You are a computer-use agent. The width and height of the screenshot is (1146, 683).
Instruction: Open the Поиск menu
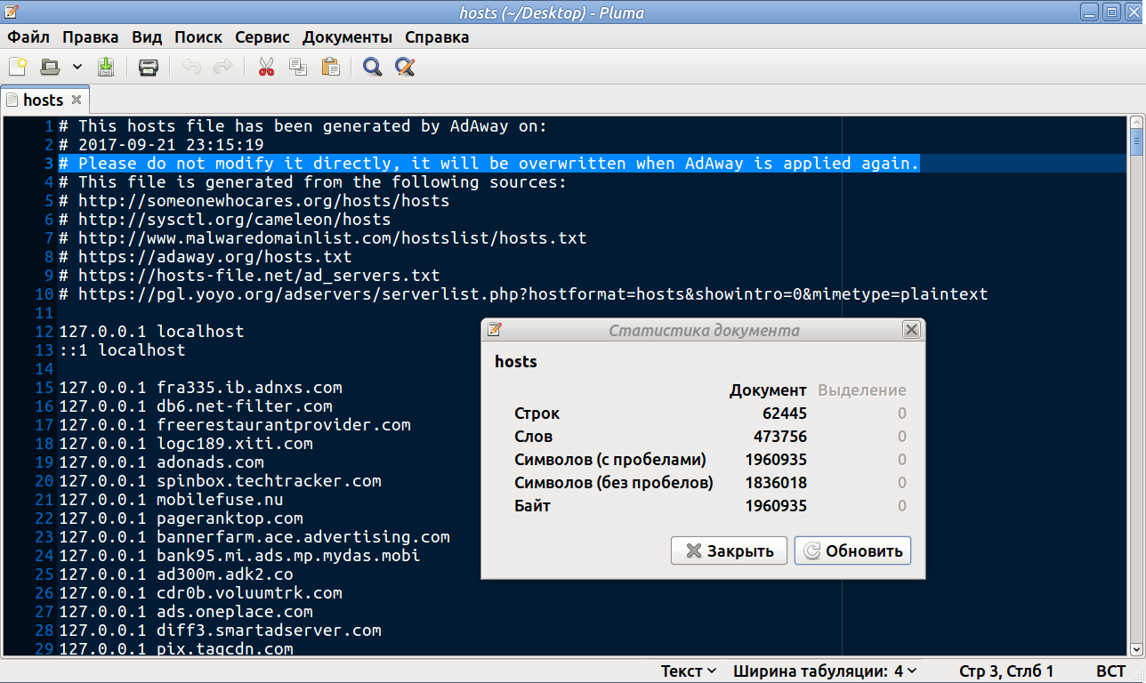pyautogui.click(x=198, y=37)
